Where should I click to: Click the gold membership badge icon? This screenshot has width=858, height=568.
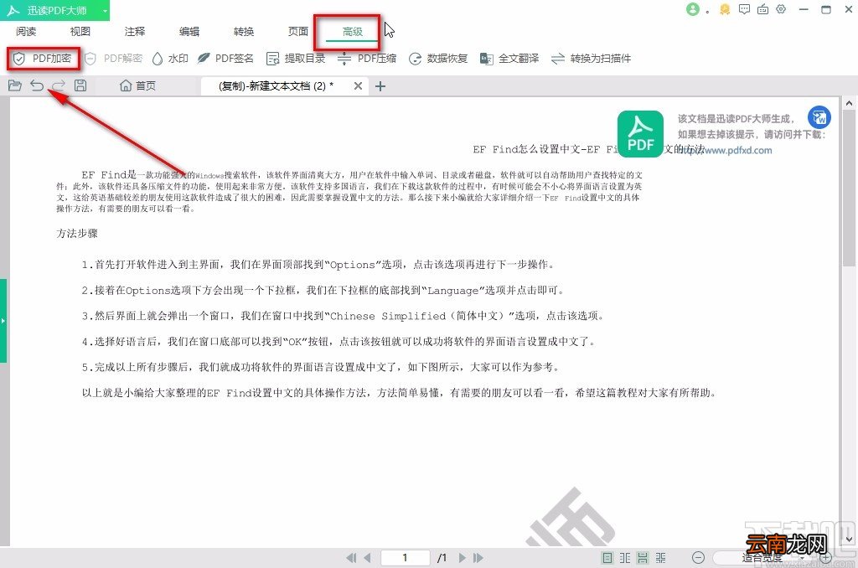pos(725,9)
